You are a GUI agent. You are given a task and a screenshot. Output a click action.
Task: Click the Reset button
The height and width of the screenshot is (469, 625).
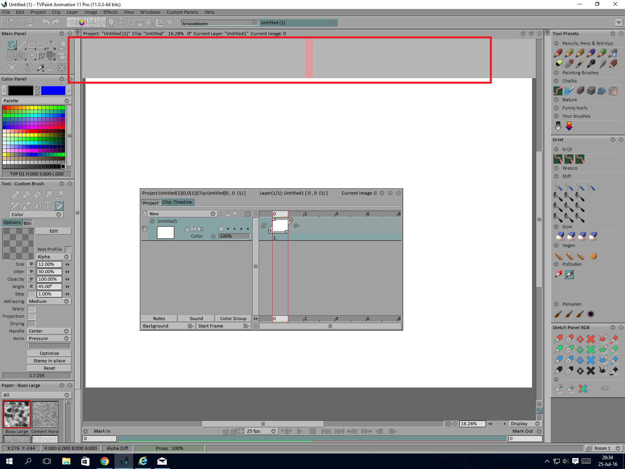tap(49, 368)
